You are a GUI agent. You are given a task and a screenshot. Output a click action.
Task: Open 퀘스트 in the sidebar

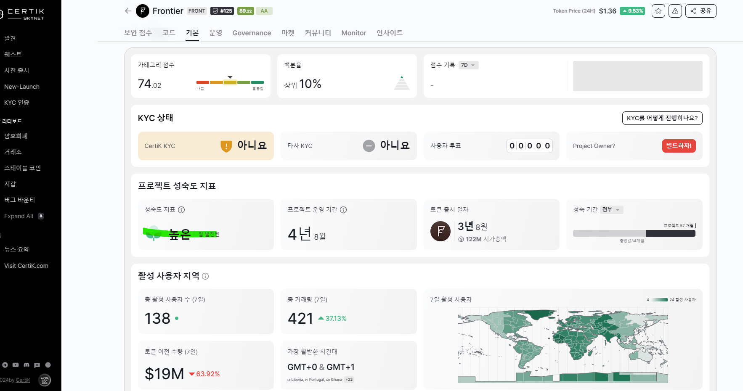(x=13, y=54)
